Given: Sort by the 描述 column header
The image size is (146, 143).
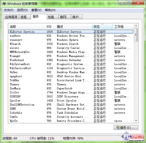Looking at the screenshot, I should pyautogui.click(x=74, y=27).
